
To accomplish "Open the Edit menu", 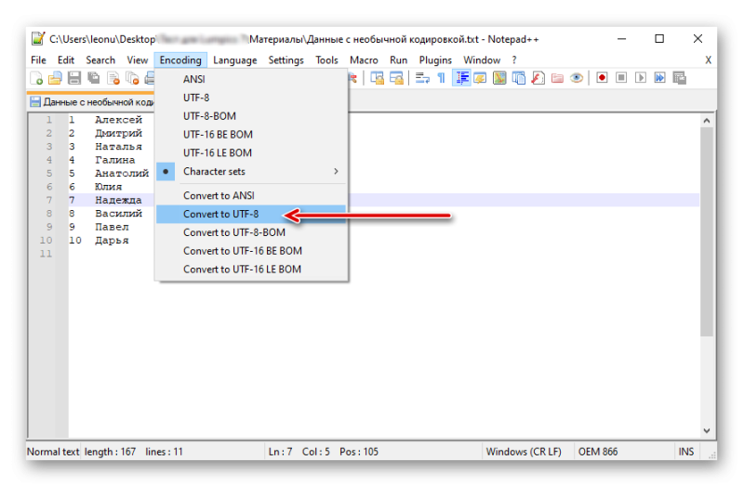I will click(x=66, y=60).
